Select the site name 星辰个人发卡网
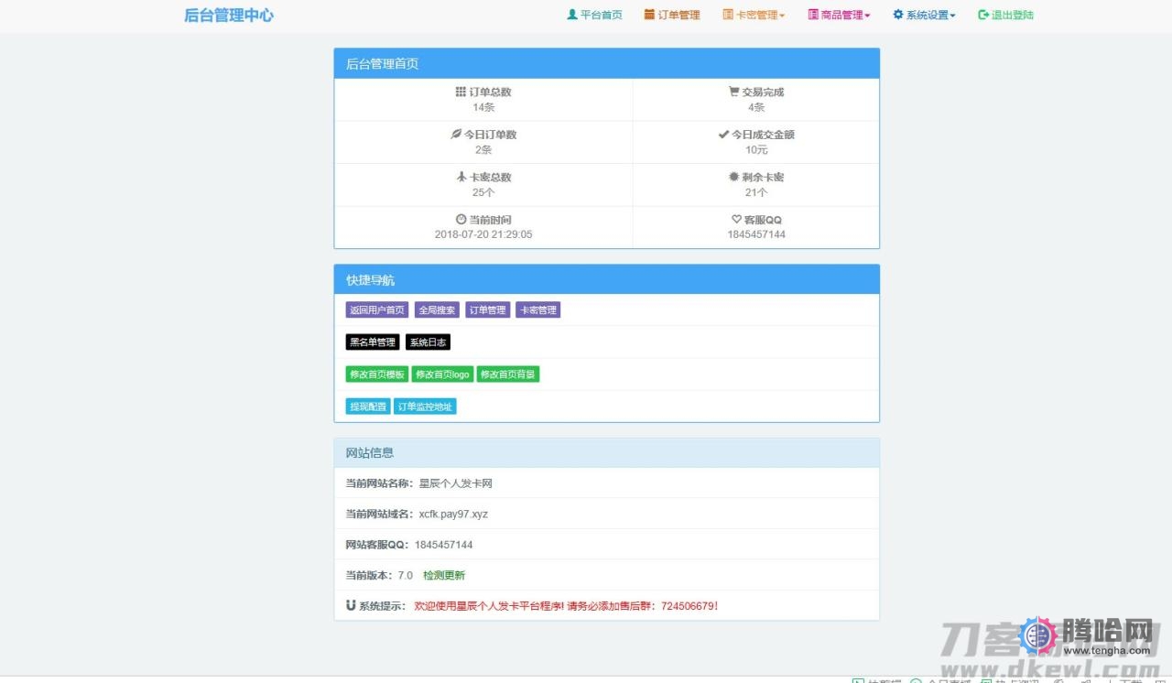Screen dimensions: 1172x683 point(456,483)
